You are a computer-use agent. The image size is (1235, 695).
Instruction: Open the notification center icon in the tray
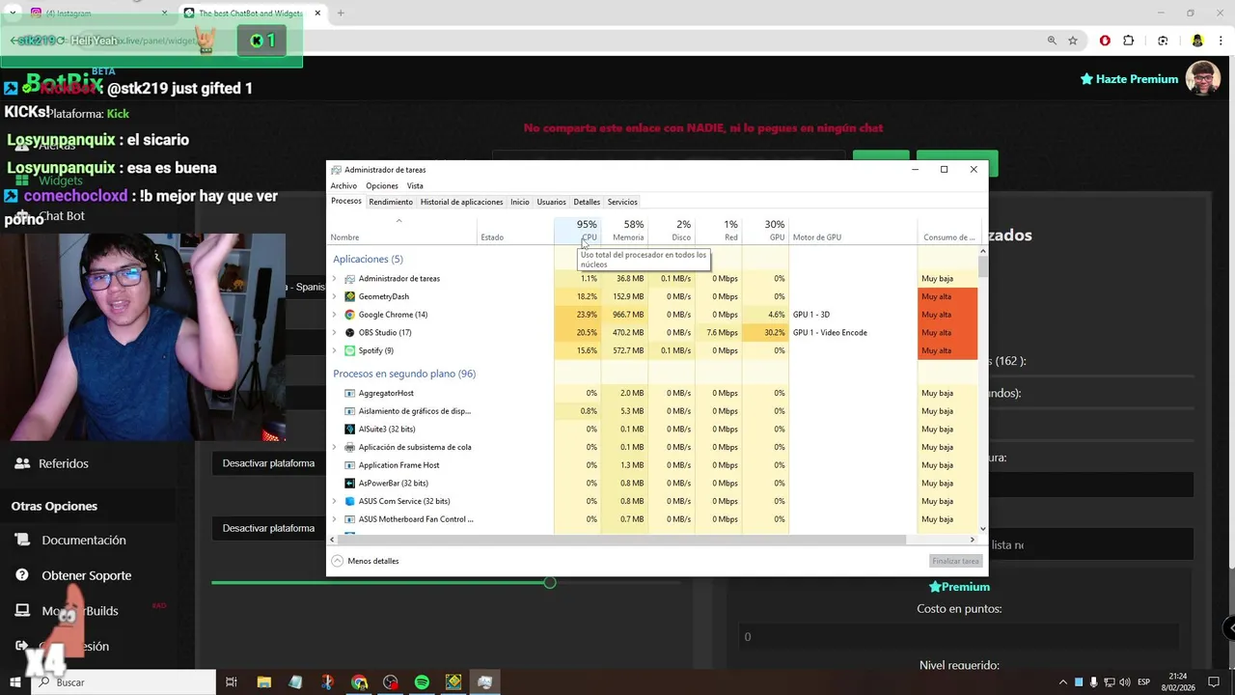(x=1214, y=682)
